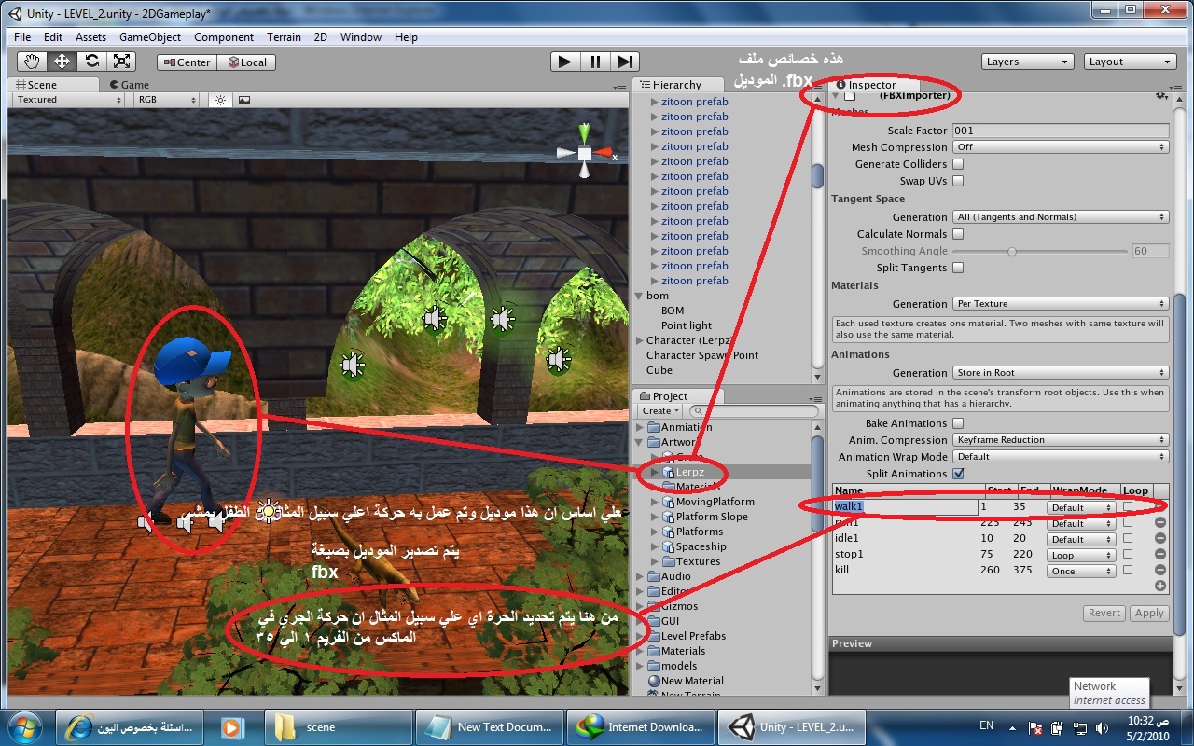Open the scene folder taskbar window
1194x746 pixels.
[338, 726]
